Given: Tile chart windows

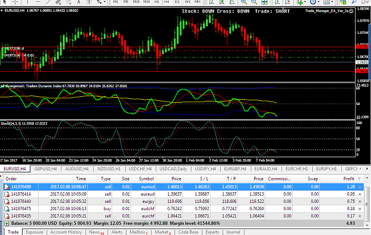Looking at the screenshot, I should 264,2.
